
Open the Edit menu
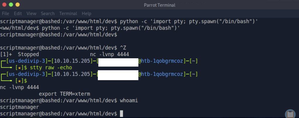coord(18,14)
